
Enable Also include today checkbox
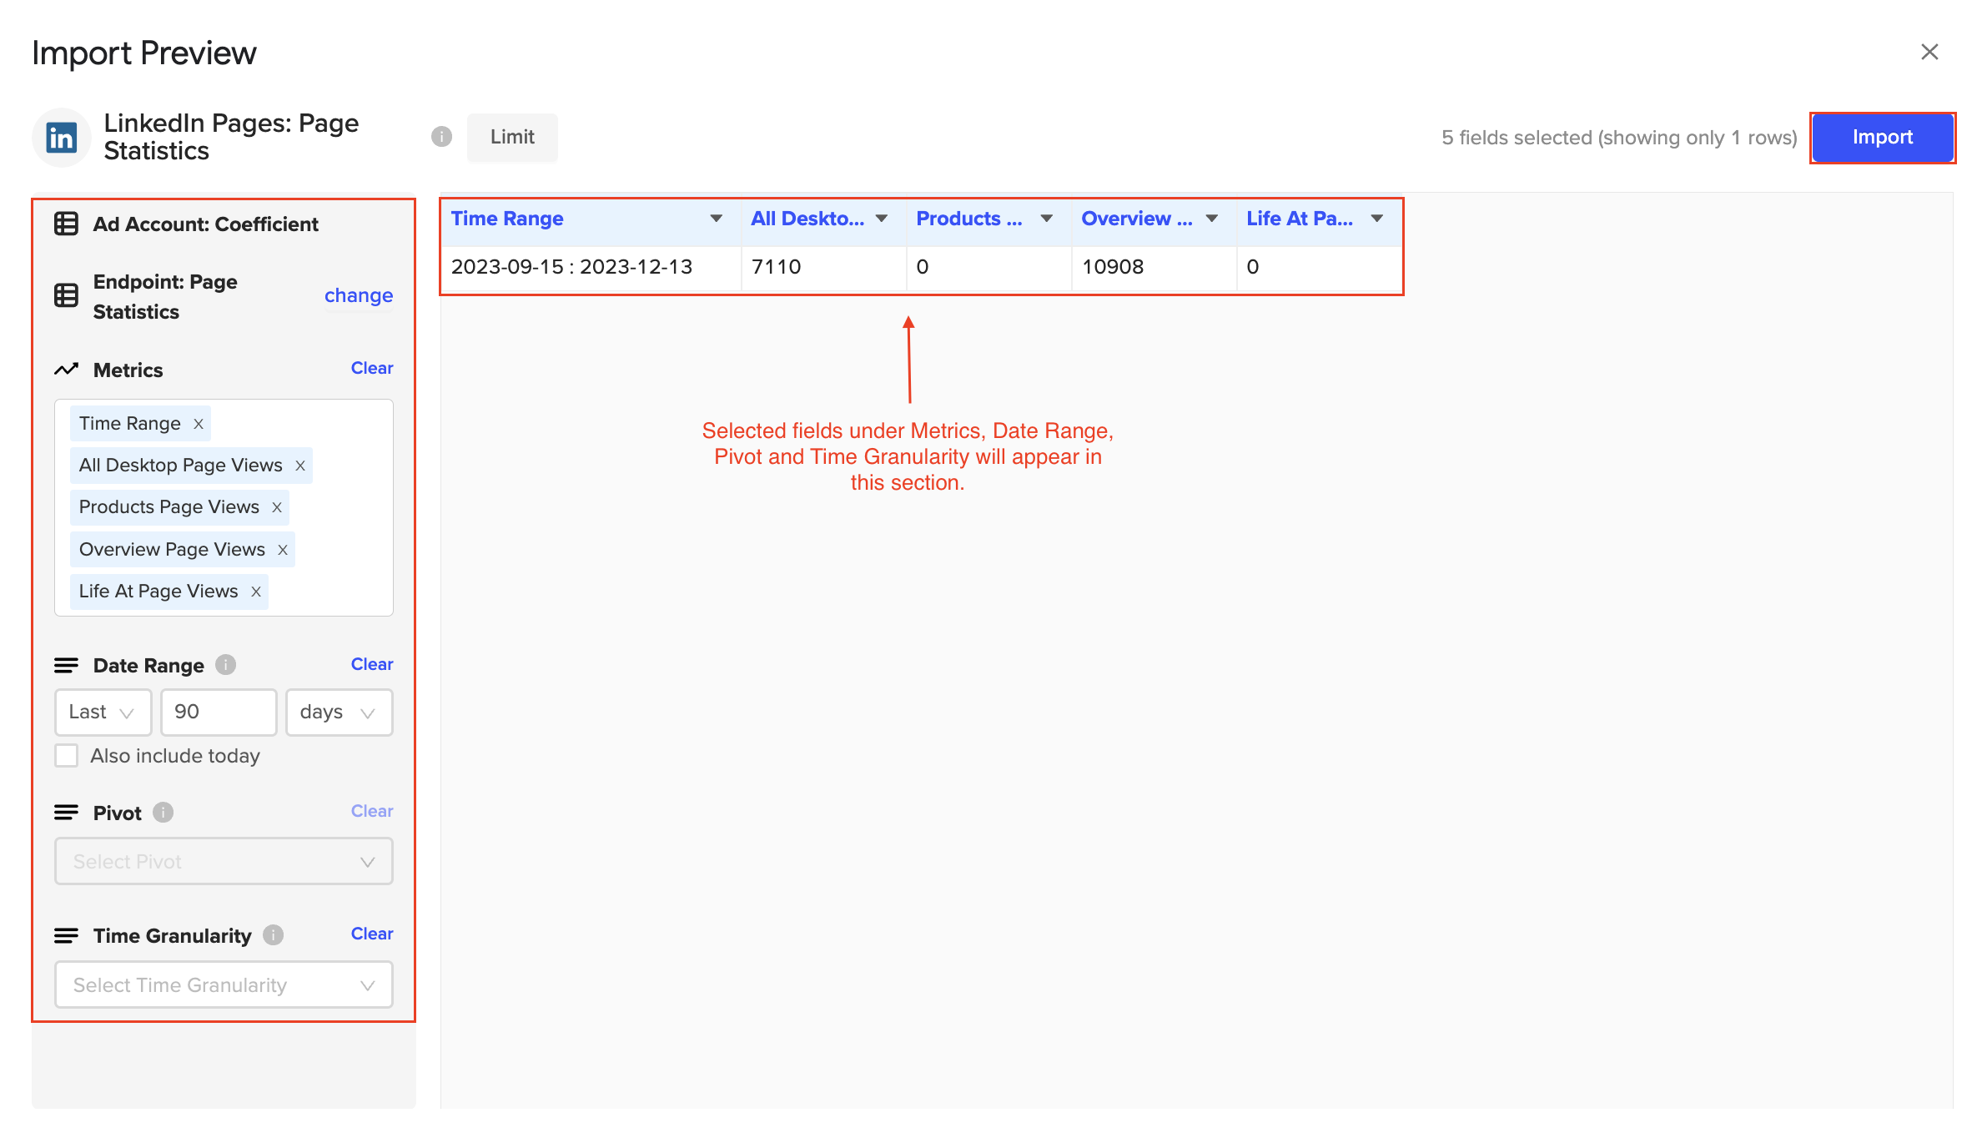(x=67, y=756)
